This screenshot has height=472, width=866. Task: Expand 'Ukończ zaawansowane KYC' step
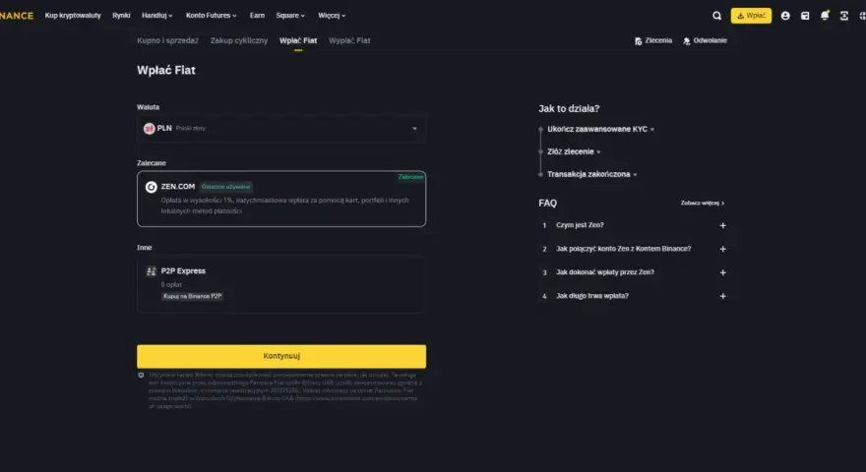point(600,129)
